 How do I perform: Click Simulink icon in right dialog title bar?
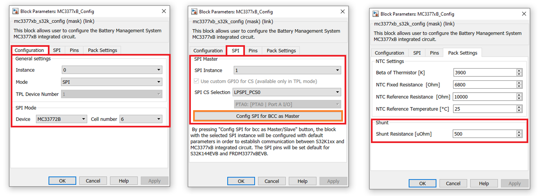376,14
